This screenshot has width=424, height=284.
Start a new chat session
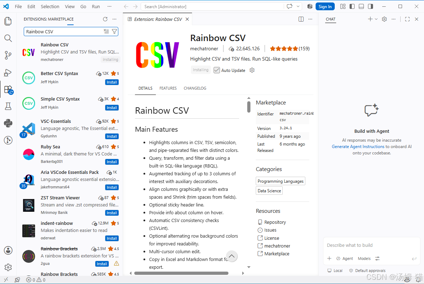(x=370, y=19)
